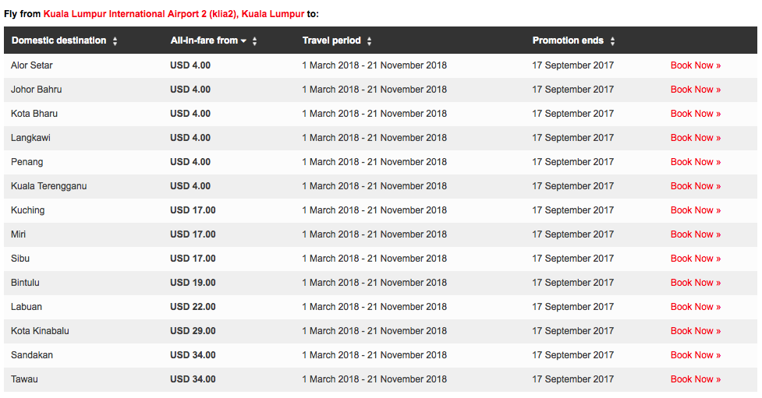The width and height of the screenshot is (762, 398).
Task: Book Now for Johor Bahru
Action: pyautogui.click(x=695, y=90)
